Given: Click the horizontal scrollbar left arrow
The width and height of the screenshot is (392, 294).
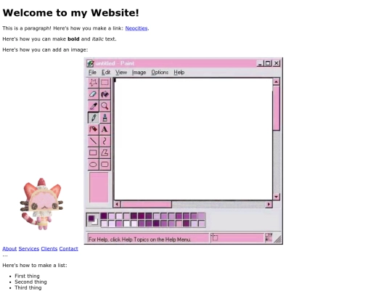Looking at the screenshot, I should point(117,204).
